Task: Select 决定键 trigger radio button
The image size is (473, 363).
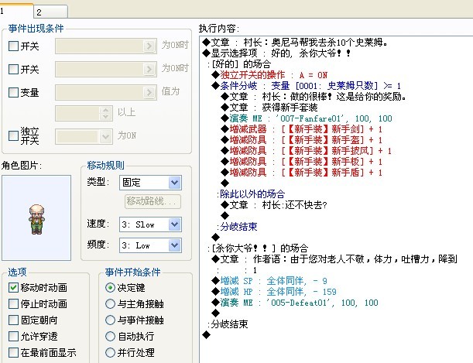Action: coord(110,288)
